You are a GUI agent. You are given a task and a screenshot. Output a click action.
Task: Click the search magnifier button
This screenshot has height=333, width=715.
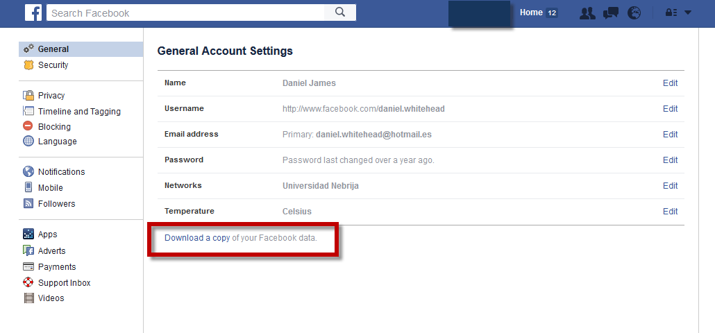point(340,12)
